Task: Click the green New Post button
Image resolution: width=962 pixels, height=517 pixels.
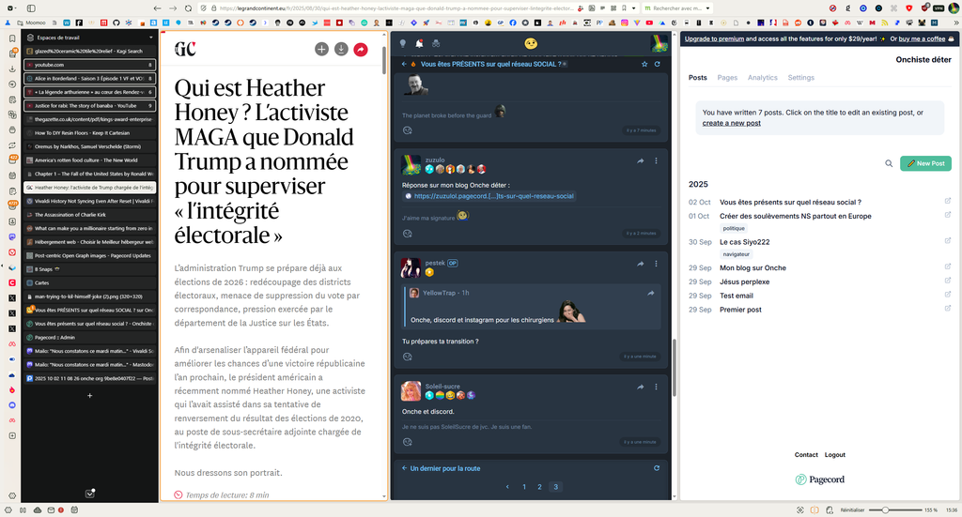Action: 925,163
